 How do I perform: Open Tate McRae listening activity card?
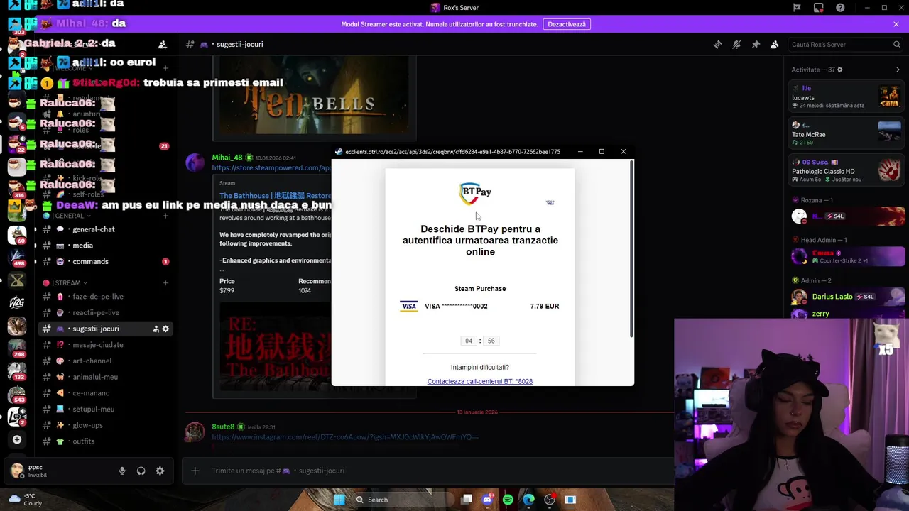tap(847, 133)
